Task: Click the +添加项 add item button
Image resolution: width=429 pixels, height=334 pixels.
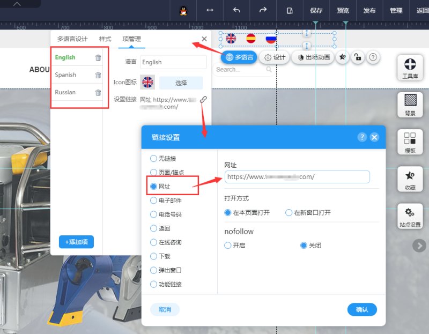Action: [76, 242]
